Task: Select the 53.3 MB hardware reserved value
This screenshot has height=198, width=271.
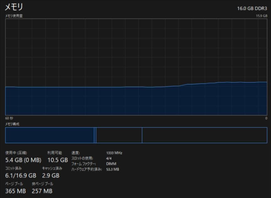Action: click(112, 169)
